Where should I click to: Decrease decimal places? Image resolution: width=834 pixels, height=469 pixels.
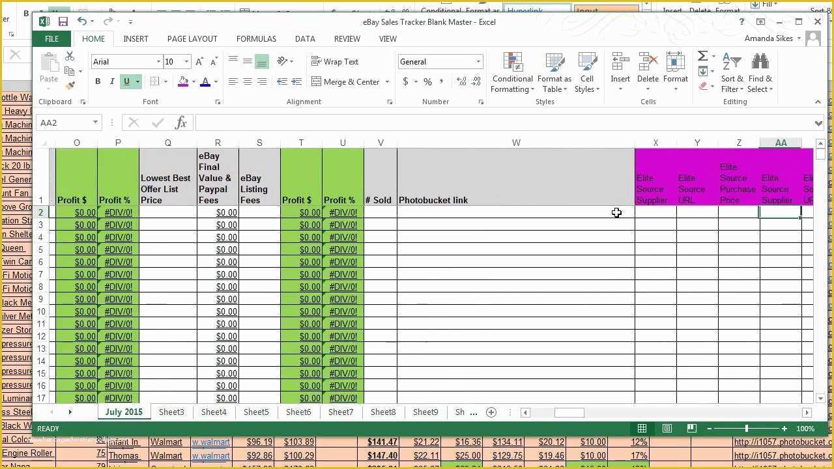476,81
